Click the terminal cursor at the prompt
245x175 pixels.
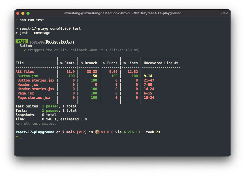click(21, 138)
